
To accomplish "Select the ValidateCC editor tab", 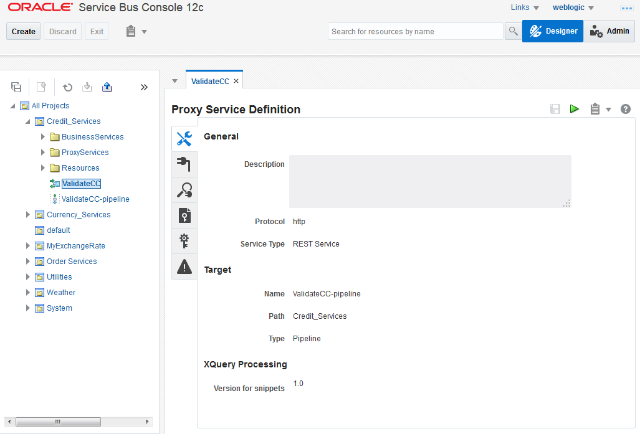I will coord(210,81).
